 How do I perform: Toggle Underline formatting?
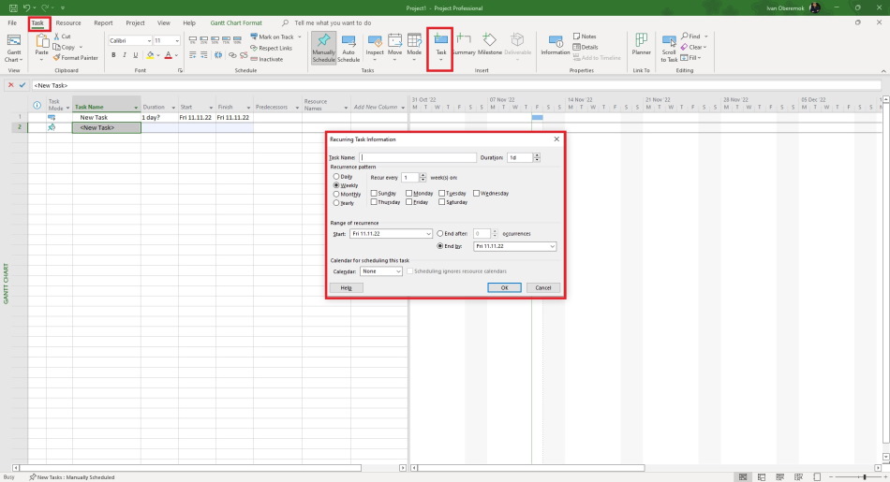135,55
